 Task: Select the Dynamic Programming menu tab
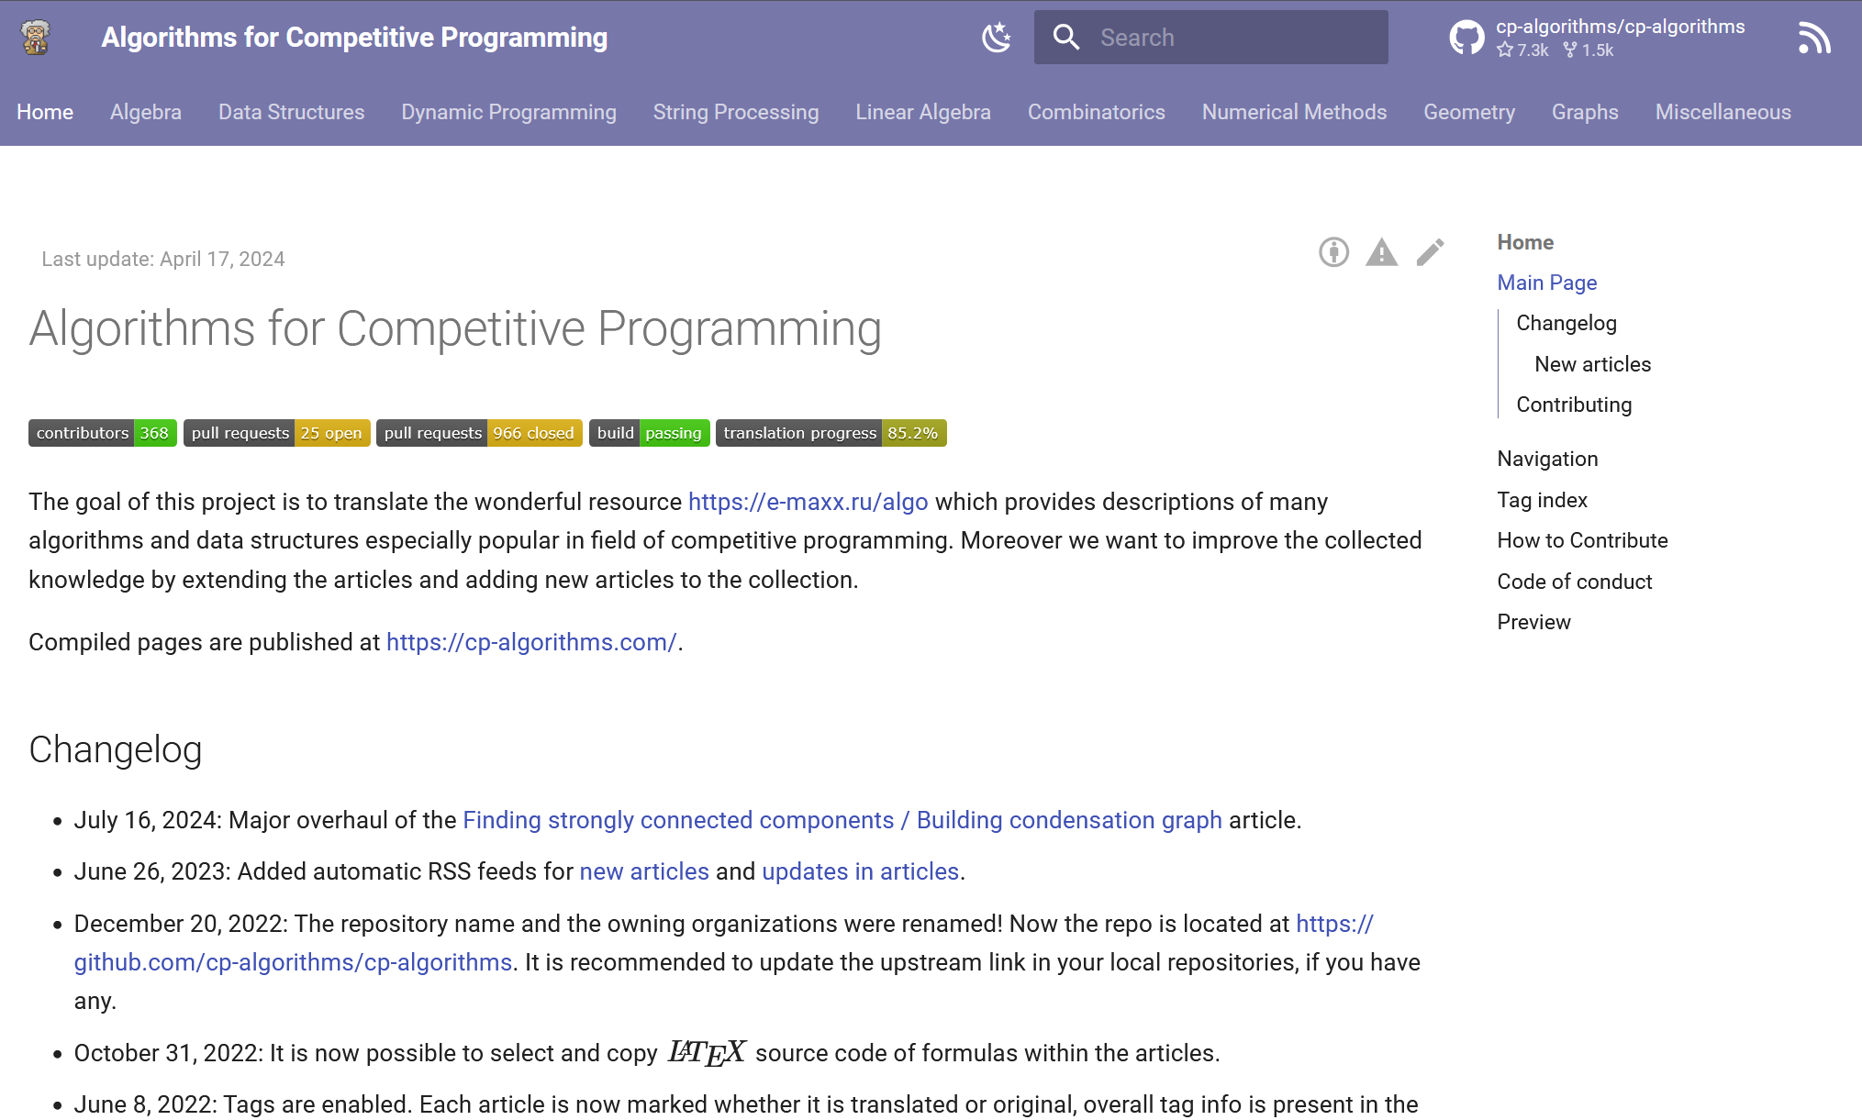click(511, 112)
